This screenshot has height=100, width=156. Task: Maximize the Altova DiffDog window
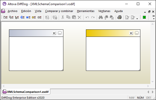[x=138, y=4]
